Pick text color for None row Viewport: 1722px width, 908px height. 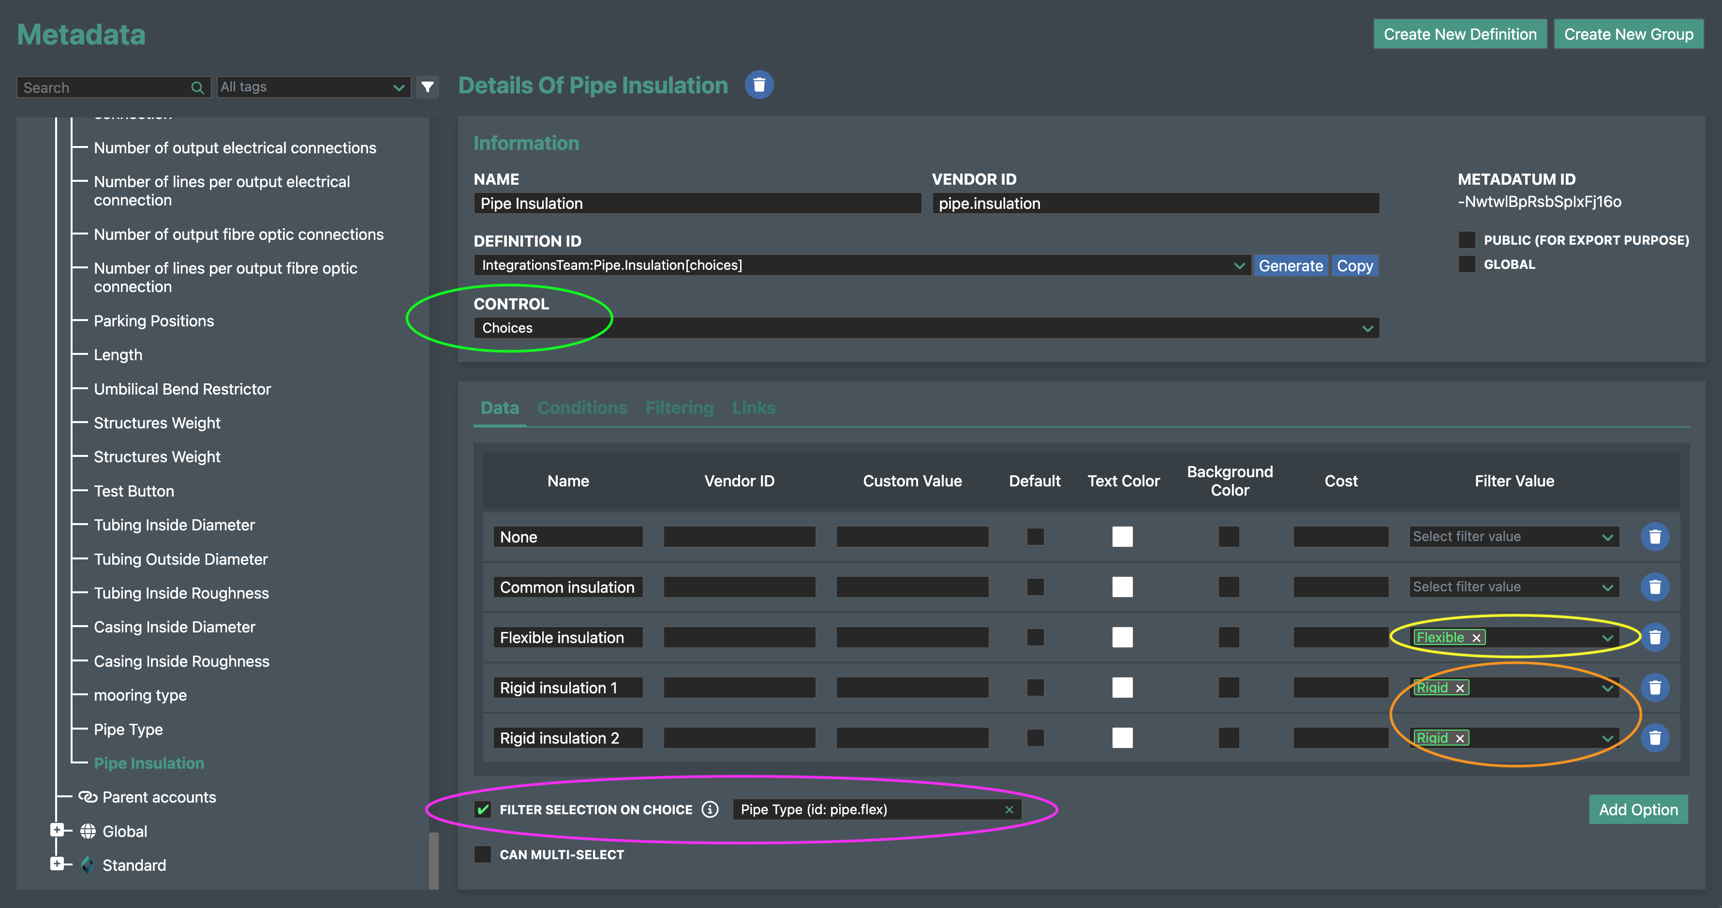click(1122, 537)
